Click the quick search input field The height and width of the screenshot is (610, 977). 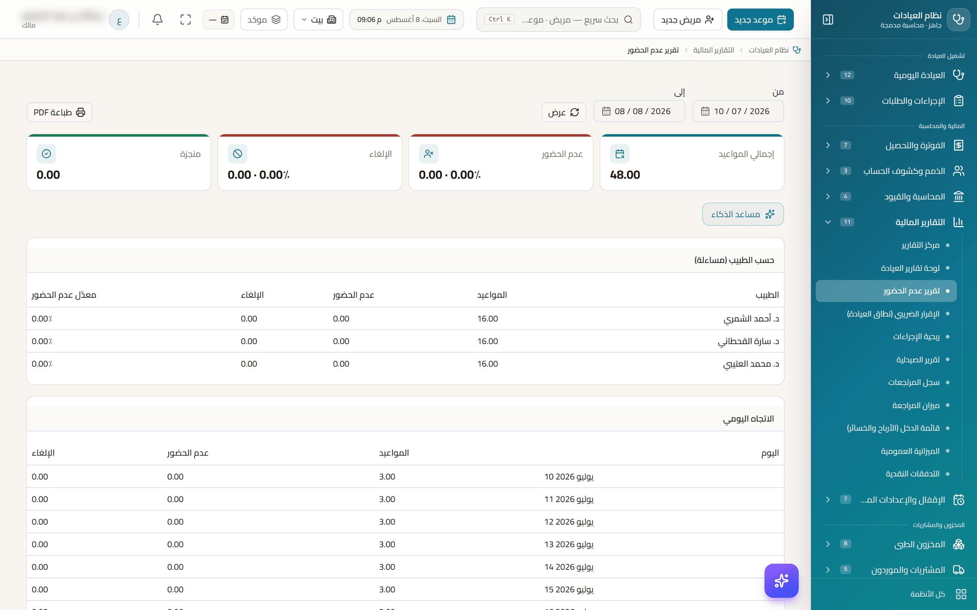tap(559, 19)
